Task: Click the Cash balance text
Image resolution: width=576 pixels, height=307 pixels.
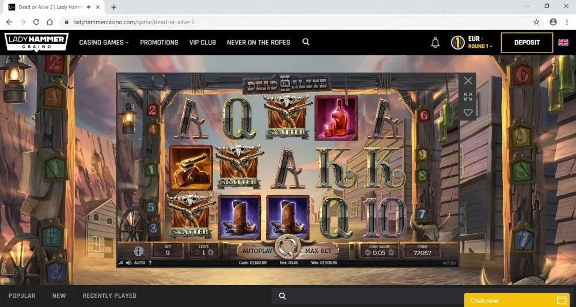Action: point(253,263)
